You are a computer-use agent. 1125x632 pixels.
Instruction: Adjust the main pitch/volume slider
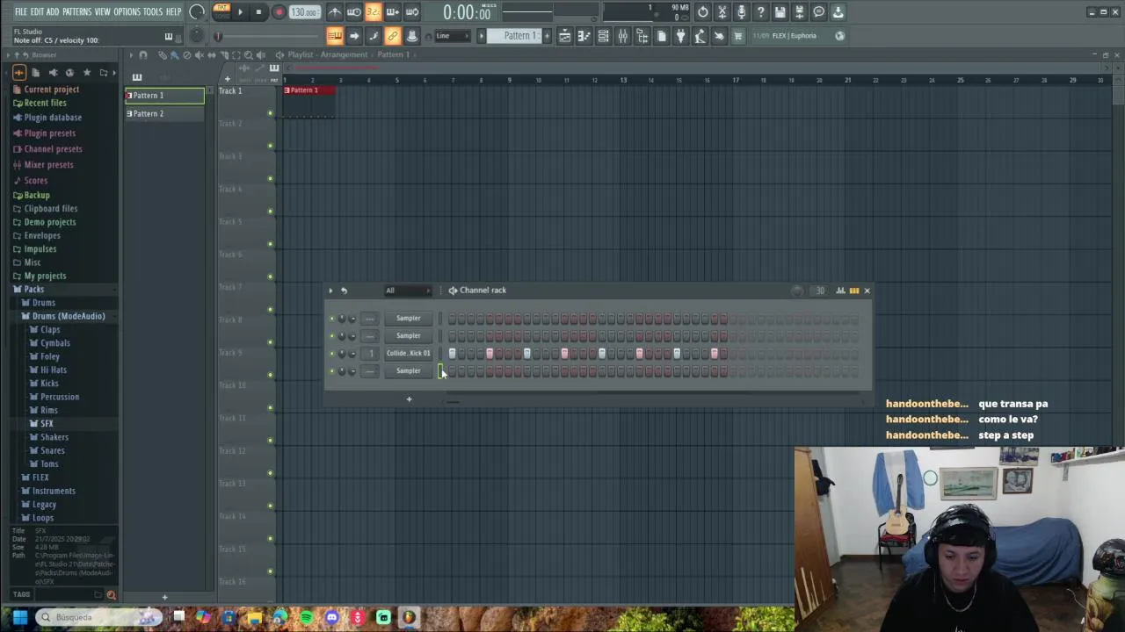point(264,36)
